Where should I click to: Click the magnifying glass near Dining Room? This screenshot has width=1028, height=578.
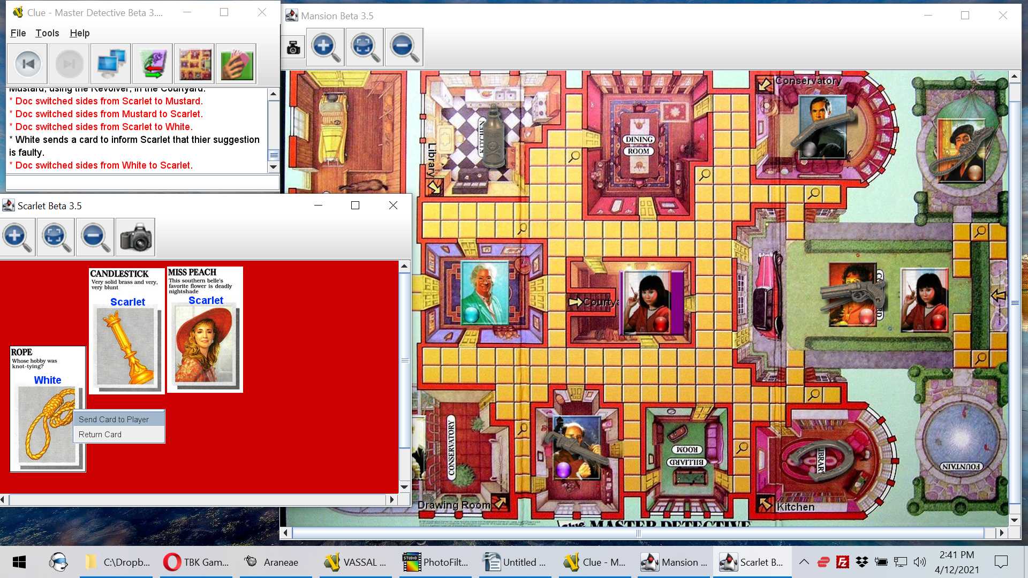704,174
